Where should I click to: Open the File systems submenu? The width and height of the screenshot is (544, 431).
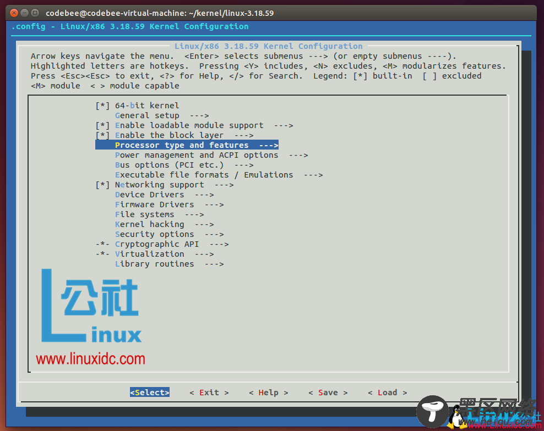coord(145,215)
